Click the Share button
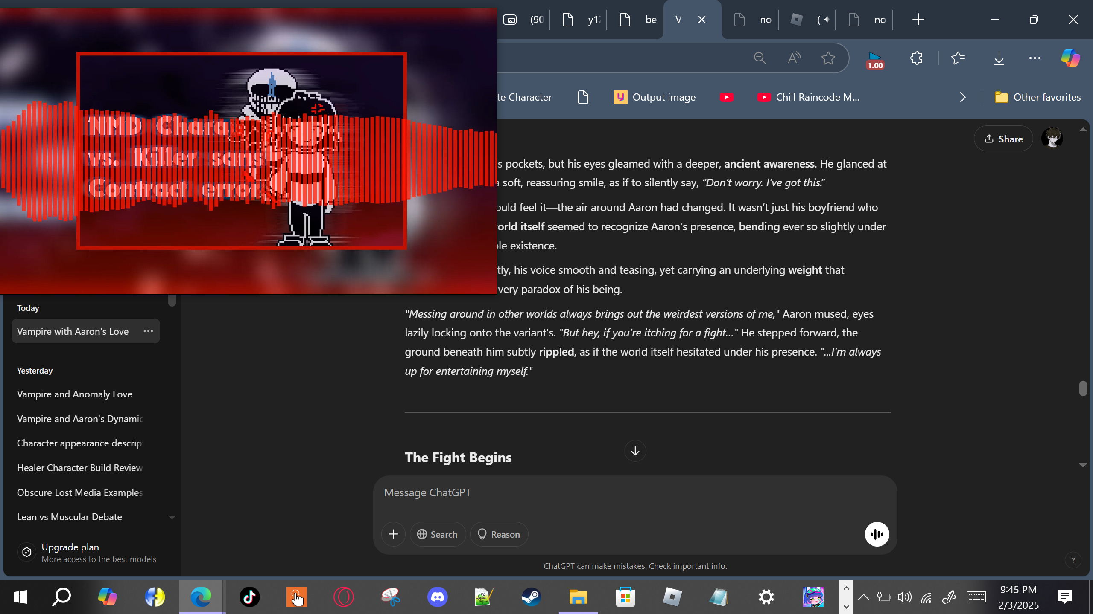Viewport: 1093px width, 614px height. coord(1003,139)
